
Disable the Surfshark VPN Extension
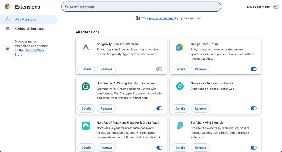pos(253,148)
